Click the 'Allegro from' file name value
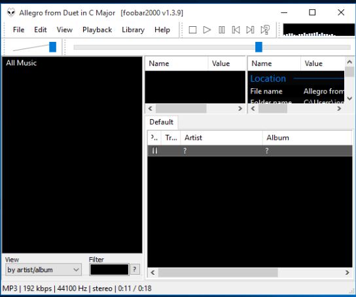The height and width of the screenshot is (297, 356). pos(324,91)
